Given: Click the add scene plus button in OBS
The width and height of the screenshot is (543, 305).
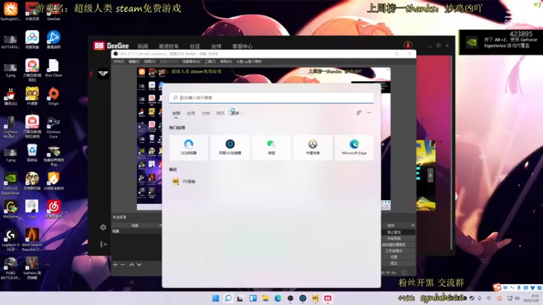Looking at the screenshot, I should coord(115,264).
